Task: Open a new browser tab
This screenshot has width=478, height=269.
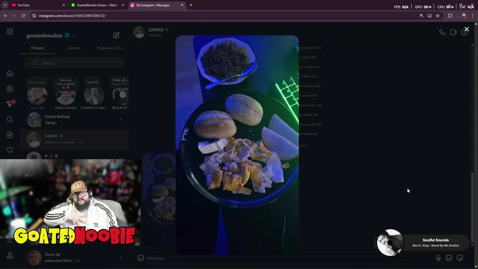Action: tap(191, 5)
